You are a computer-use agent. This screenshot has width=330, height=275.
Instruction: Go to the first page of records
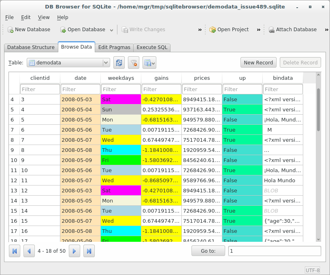[x=15, y=251]
